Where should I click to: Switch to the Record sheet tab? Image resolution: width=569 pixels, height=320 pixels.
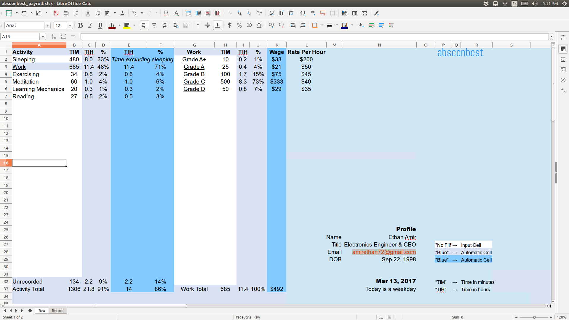(57, 311)
